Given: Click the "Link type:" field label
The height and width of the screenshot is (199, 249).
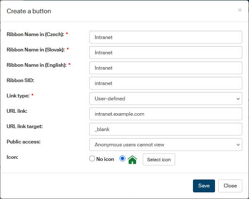Looking at the screenshot, I should point(18,96).
